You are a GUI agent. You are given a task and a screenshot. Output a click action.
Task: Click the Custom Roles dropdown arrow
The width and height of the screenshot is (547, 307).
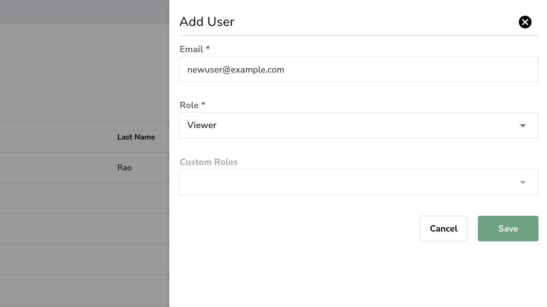[523, 182]
